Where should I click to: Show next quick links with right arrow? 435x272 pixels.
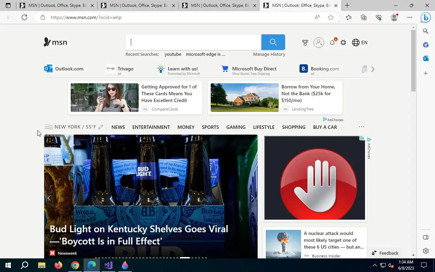click(373, 69)
